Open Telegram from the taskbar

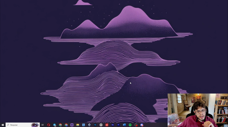[x=54, y=125]
